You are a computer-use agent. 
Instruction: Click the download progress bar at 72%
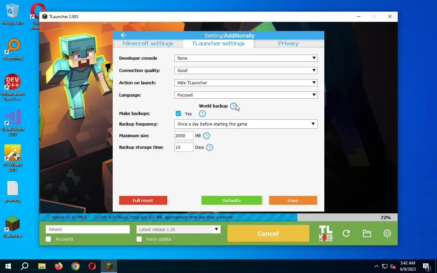[218, 217]
